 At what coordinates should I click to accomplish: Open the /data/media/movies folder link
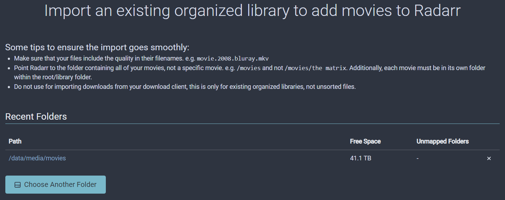tap(37, 158)
